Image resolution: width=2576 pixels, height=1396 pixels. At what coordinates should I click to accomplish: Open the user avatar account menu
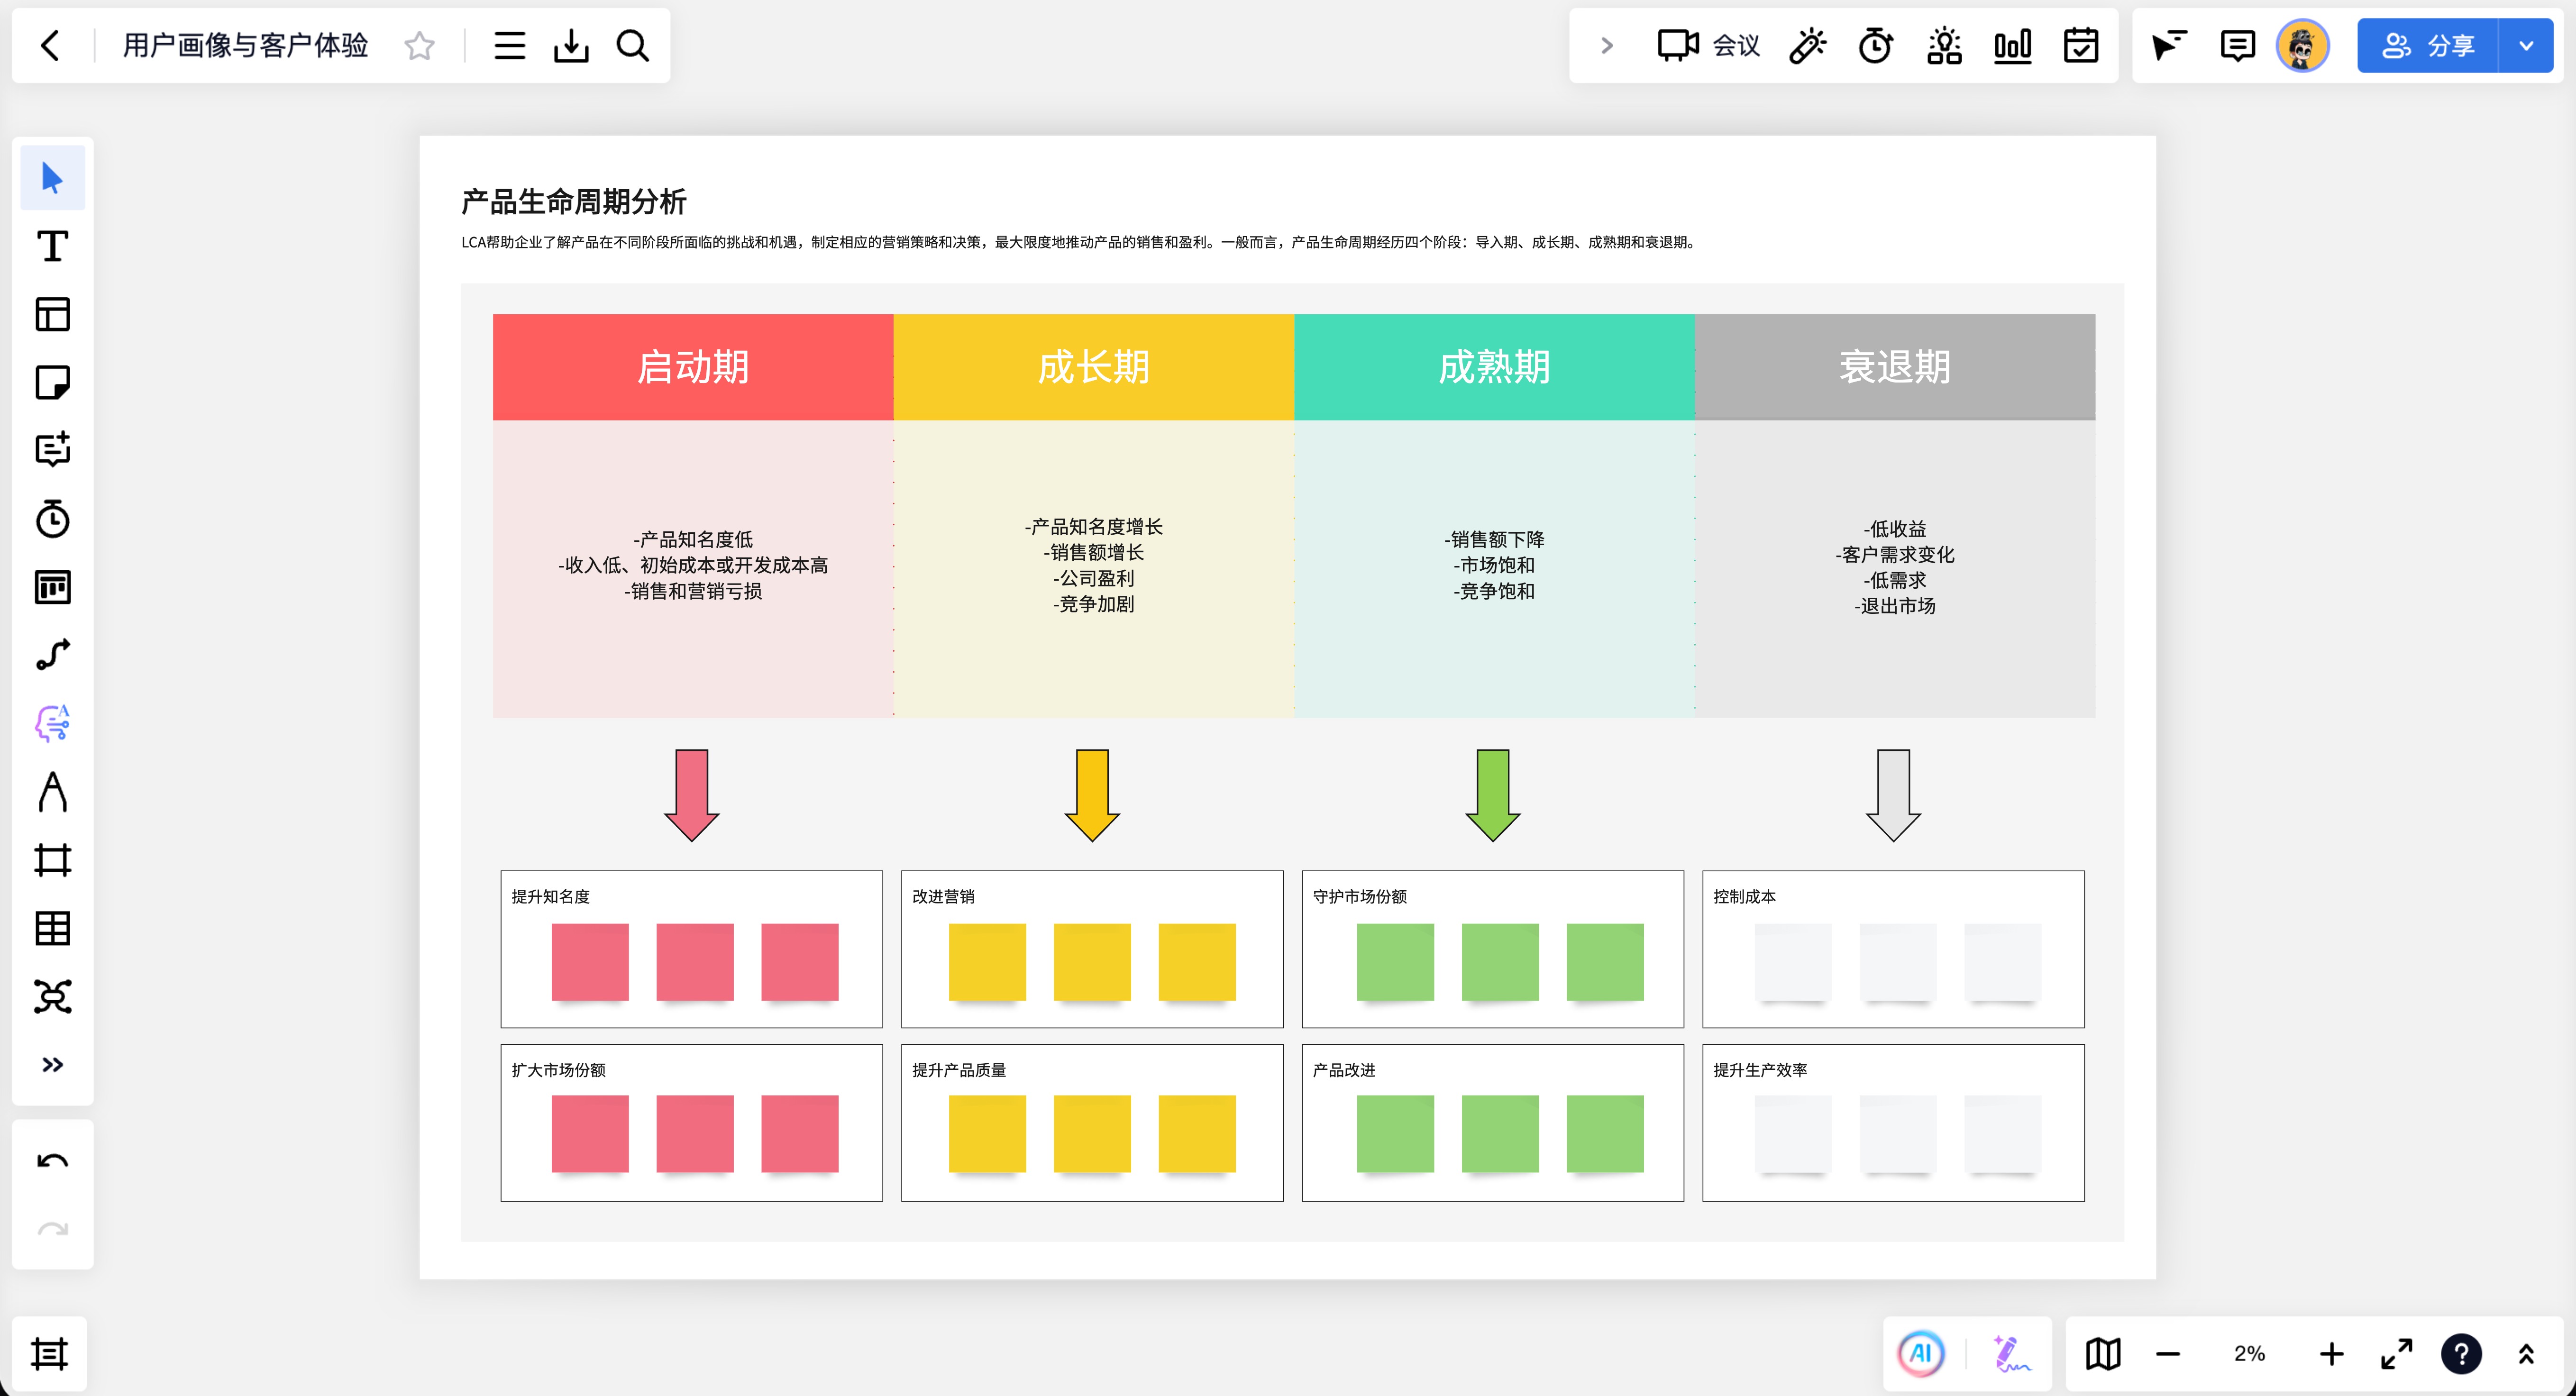point(2303,45)
